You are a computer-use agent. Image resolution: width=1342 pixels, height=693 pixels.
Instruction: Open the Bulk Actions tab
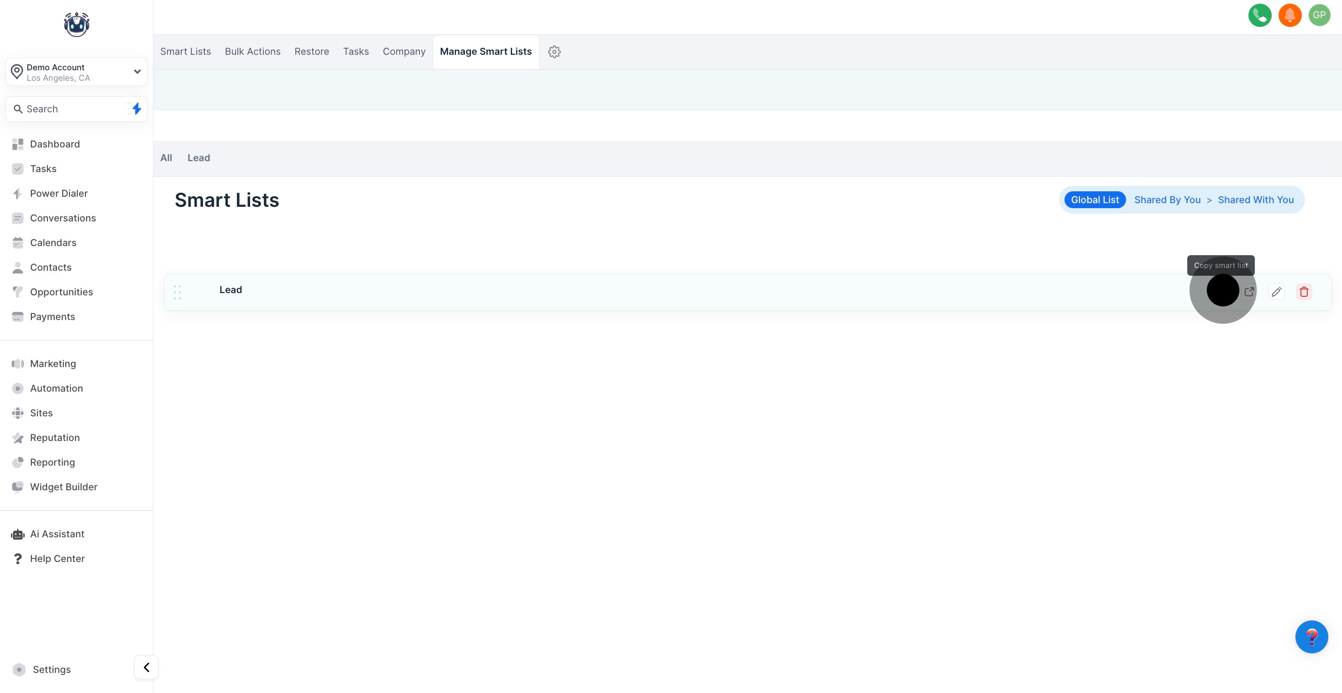(253, 52)
